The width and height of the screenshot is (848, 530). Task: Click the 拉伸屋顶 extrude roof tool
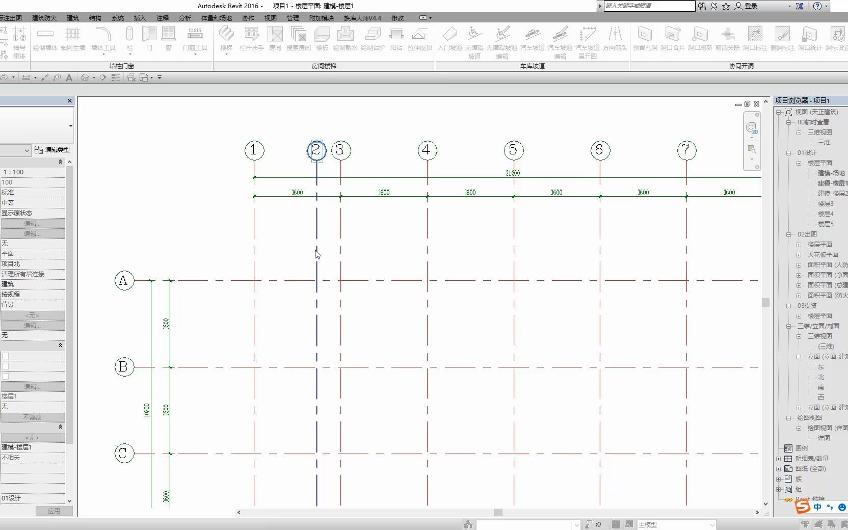(x=420, y=39)
